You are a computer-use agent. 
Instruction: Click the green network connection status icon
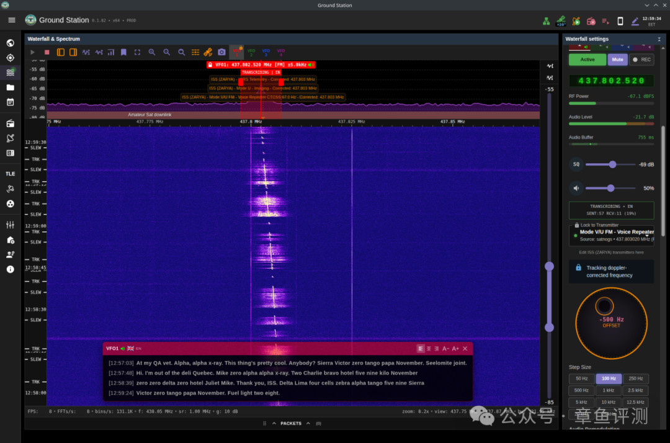(546, 21)
